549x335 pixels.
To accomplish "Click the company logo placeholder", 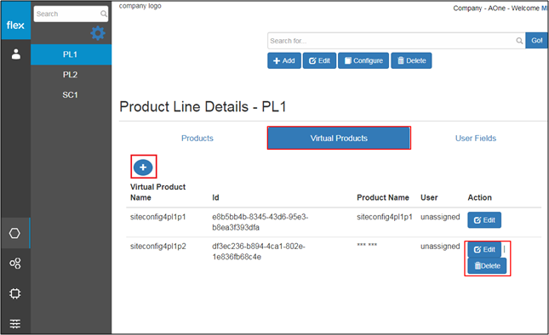I will 140,6.
